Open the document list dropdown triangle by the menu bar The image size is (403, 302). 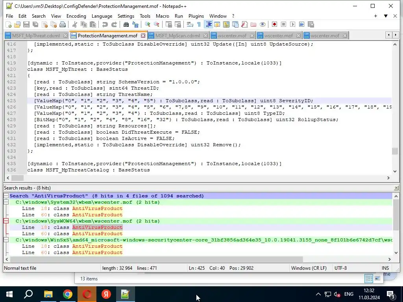[x=386, y=16]
